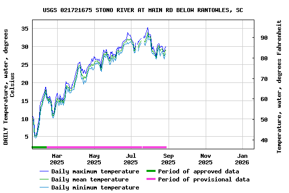Click the 70 value on the Fahrenheit axis
The width and height of the screenshot is (289, 193).
tap(264, 79)
